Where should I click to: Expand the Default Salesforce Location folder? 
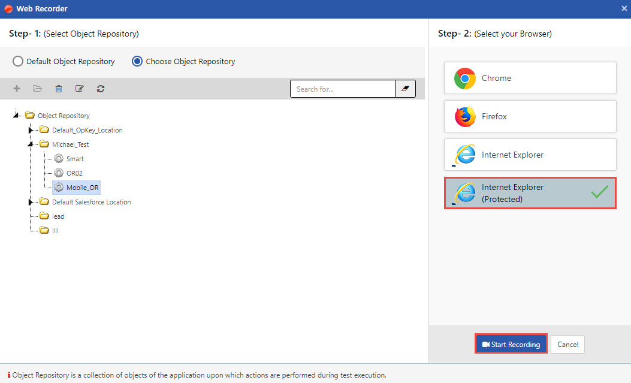31,202
